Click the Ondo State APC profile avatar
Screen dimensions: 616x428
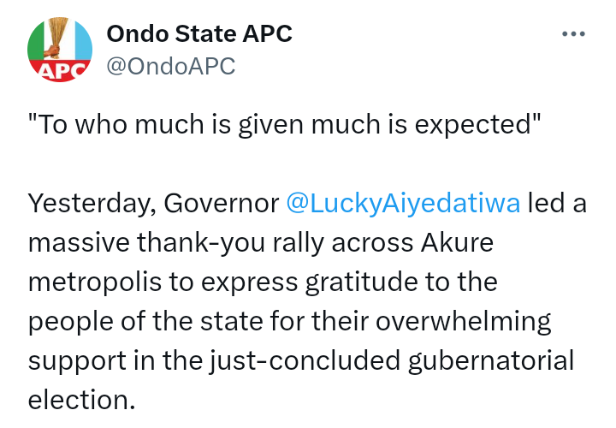pyautogui.click(x=60, y=50)
